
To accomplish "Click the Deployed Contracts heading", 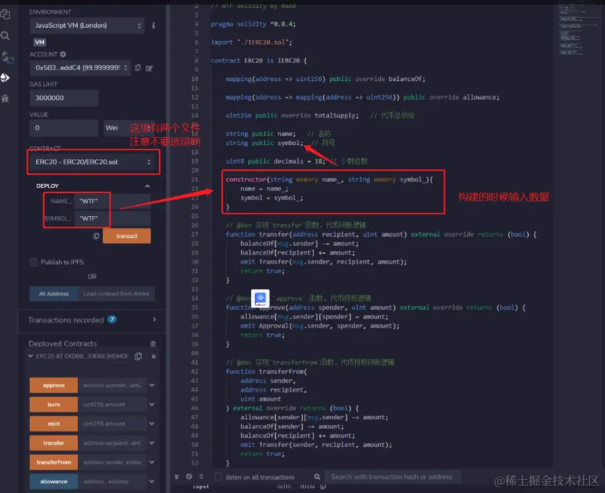I will pos(63,343).
